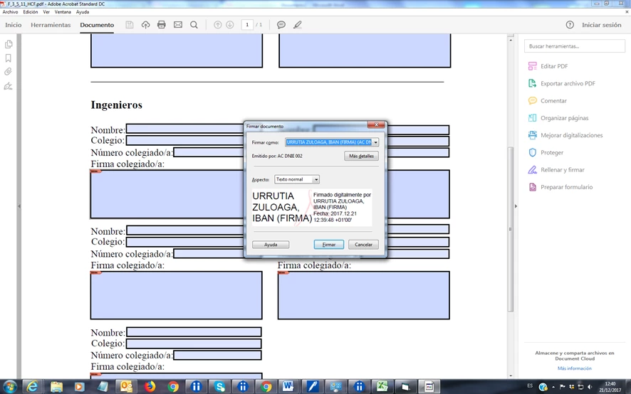The width and height of the screenshot is (631, 394).
Task: Open Microsoft Word from the taskbar
Action: coord(288,387)
